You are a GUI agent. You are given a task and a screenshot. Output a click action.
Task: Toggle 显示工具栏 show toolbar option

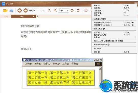pos(114,29)
